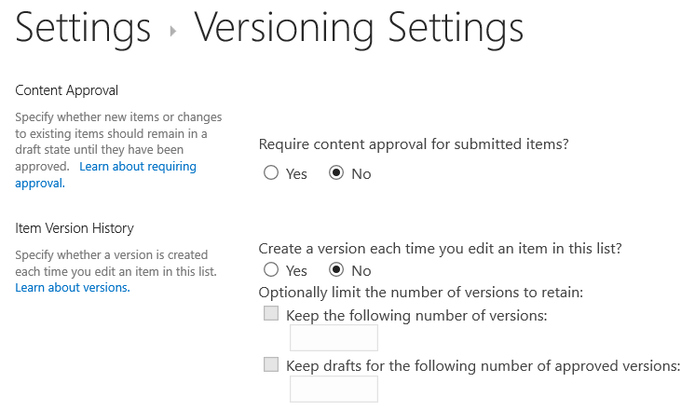This screenshot has height=410, width=695.
Task: Choose No for creating a version on edit
Action: pos(336,270)
